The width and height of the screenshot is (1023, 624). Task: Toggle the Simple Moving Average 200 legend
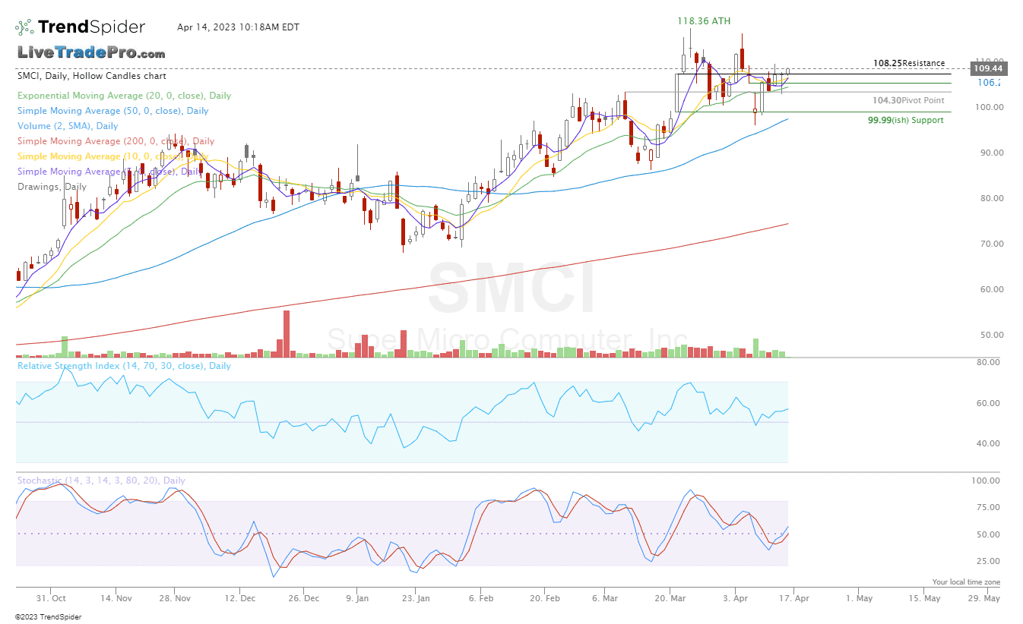pyautogui.click(x=116, y=141)
